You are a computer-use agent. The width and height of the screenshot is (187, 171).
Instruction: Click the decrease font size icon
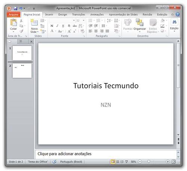point(74,31)
